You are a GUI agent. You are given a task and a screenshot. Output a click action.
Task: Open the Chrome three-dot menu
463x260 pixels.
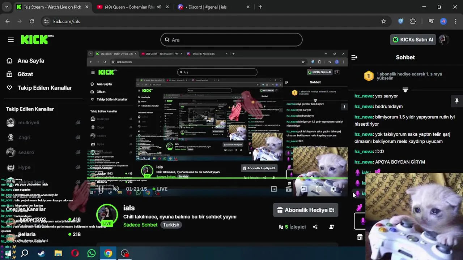click(455, 21)
